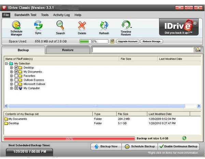Click the Microsoft Outlook folder icon
This screenshot has width=205, height=159.
pyautogui.click(x=20, y=84)
